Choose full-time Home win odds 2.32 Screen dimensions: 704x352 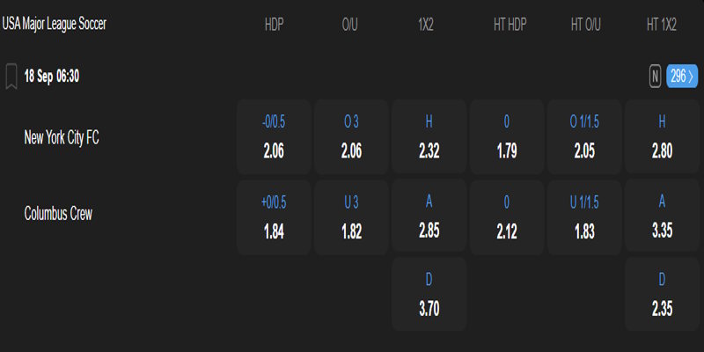[x=429, y=137]
